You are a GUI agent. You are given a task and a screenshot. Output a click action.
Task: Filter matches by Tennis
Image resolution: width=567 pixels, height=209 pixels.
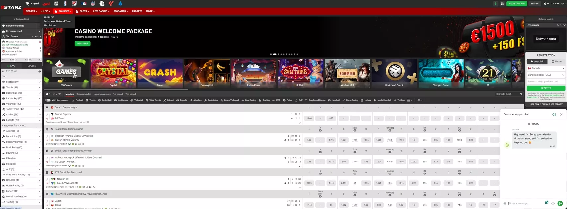point(90,100)
